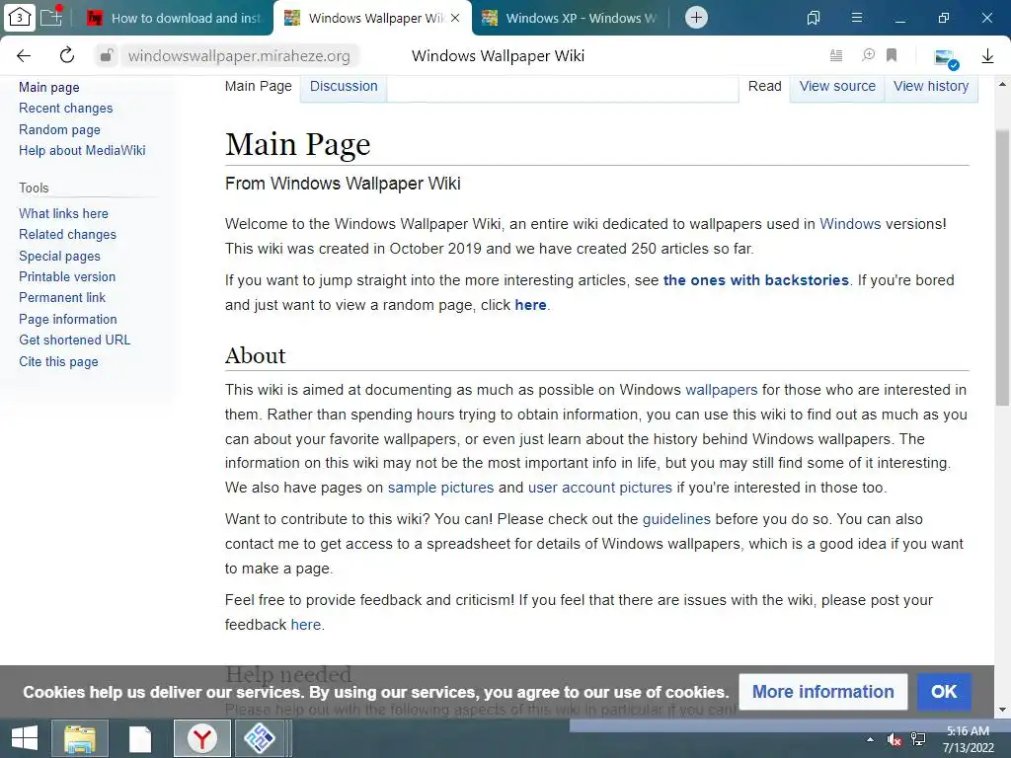Click the blue diamond app taskbar icon
Screen dimensions: 1011x758
tap(260, 738)
